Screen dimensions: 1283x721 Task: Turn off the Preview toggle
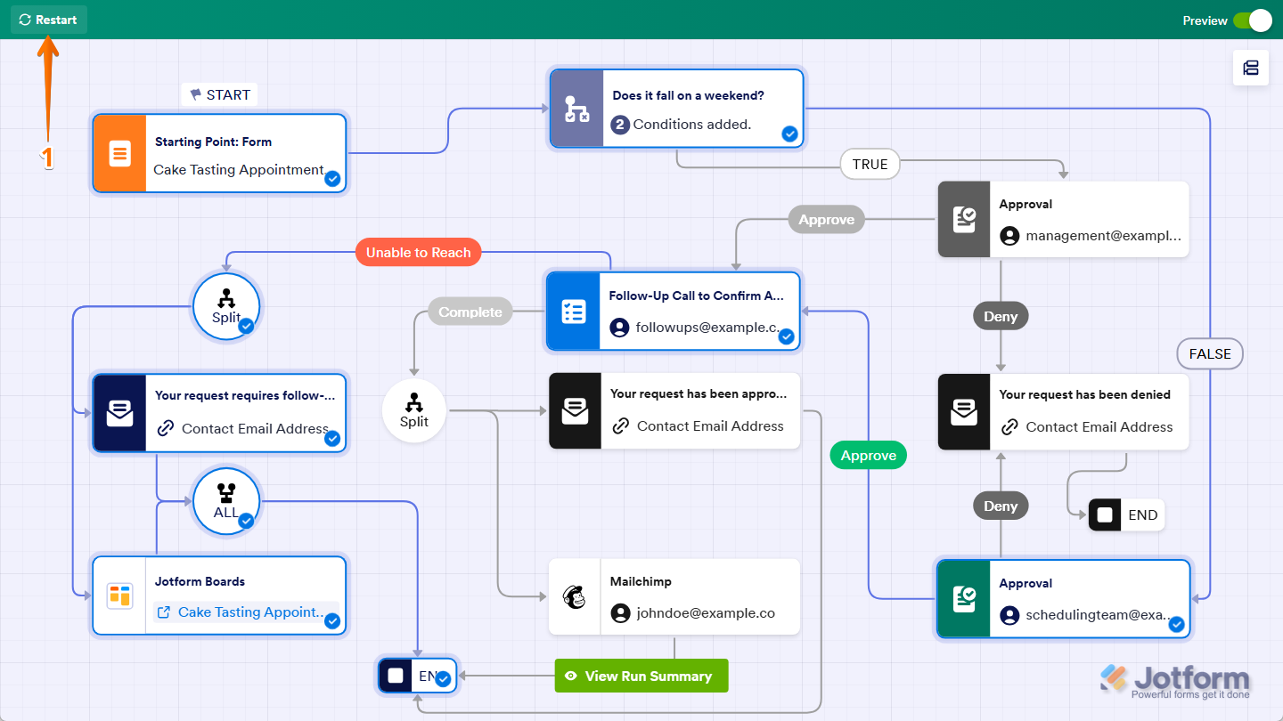1254,20
